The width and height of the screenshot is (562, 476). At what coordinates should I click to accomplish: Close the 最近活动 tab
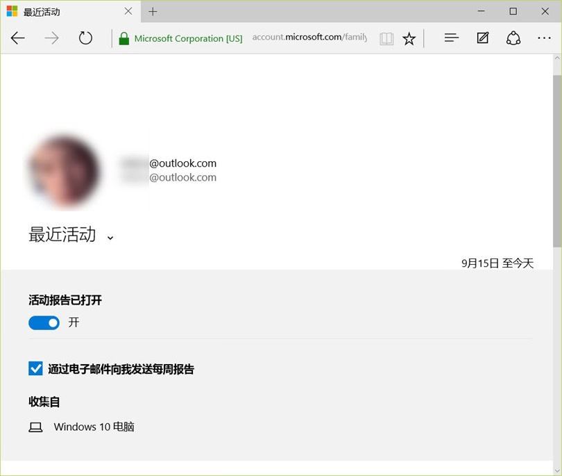point(128,12)
